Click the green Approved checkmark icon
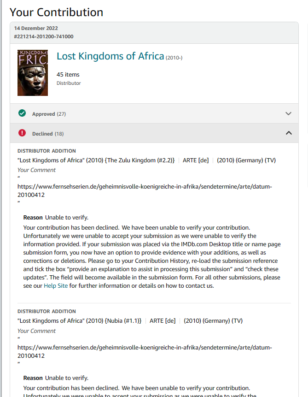 [x=22, y=113]
